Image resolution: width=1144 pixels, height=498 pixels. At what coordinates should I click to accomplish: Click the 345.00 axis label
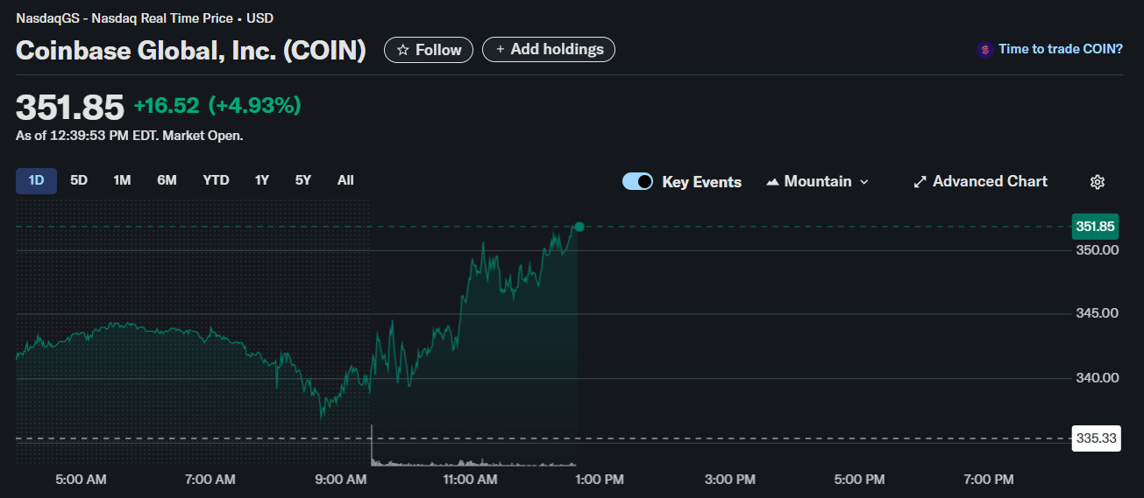[1098, 313]
